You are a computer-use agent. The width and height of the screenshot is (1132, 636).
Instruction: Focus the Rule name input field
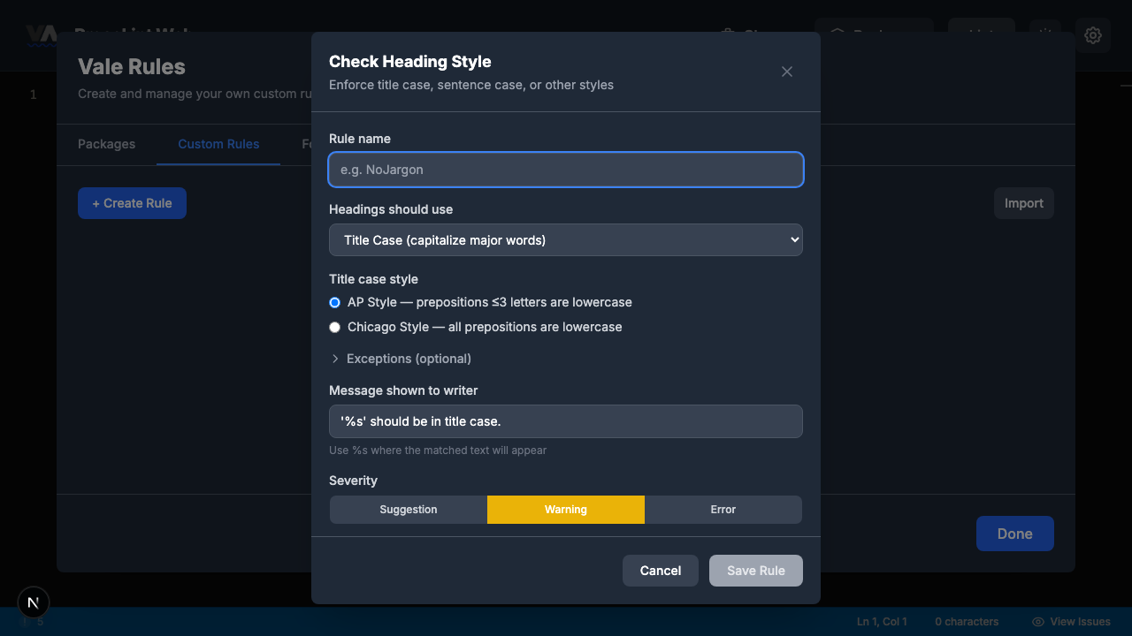(x=566, y=170)
